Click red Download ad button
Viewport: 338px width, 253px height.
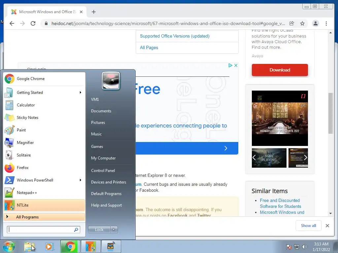pyautogui.click(x=280, y=70)
